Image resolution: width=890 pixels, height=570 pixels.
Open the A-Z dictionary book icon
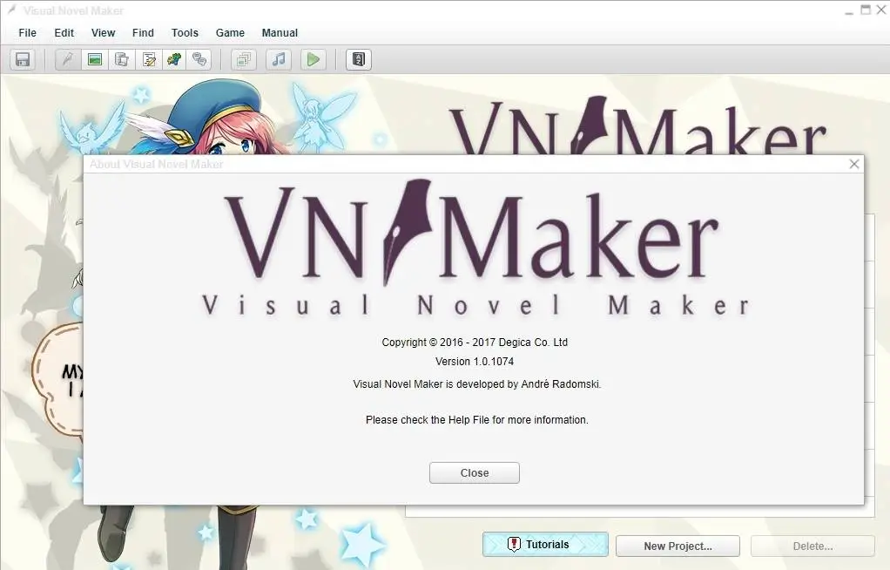[x=359, y=59]
